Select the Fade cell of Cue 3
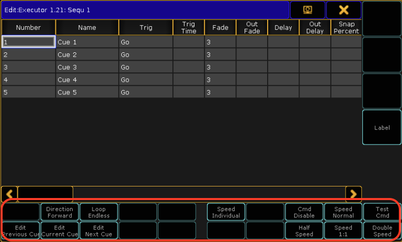The height and width of the screenshot is (242, 402). (x=220, y=67)
